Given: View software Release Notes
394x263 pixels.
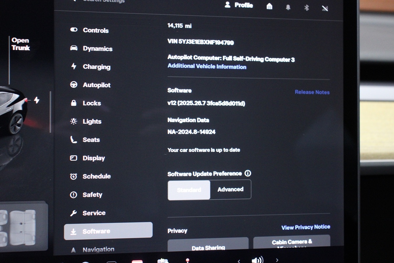Looking at the screenshot, I should [312, 92].
